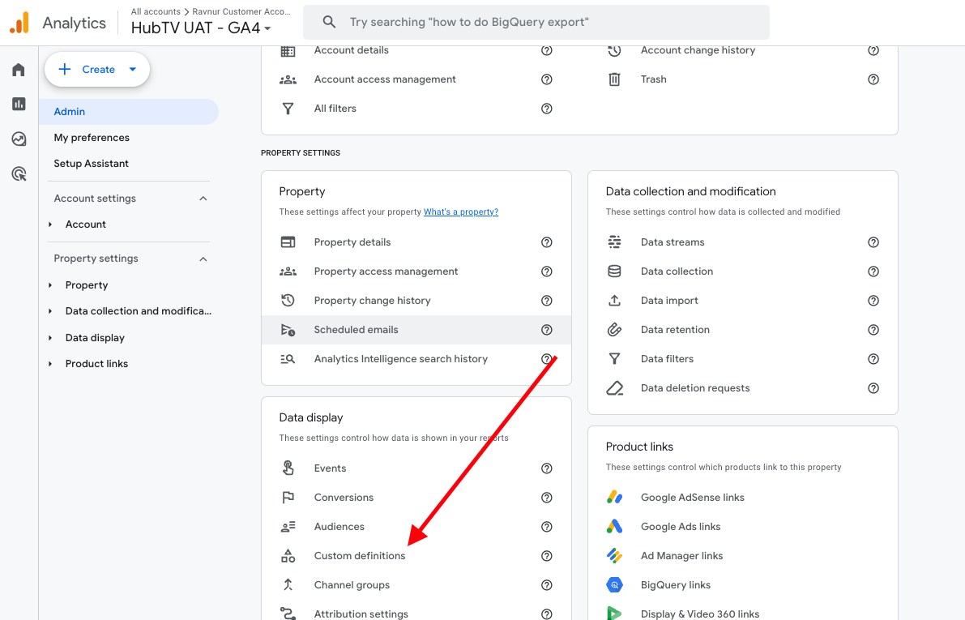The image size is (965, 620).
Task: Click the Events hand-tap icon
Action: (x=288, y=468)
